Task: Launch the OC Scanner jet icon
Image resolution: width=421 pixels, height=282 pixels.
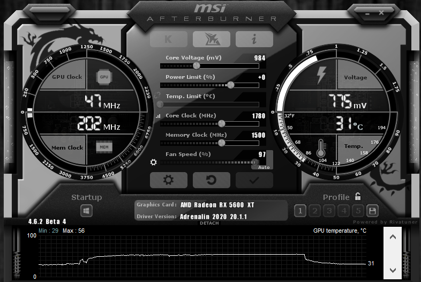Action: tap(212, 39)
